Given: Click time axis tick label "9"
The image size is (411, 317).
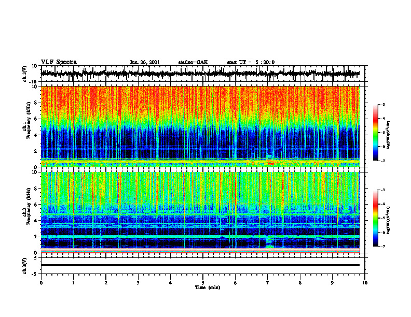Looking at the screenshot, I should pos(332,283).
